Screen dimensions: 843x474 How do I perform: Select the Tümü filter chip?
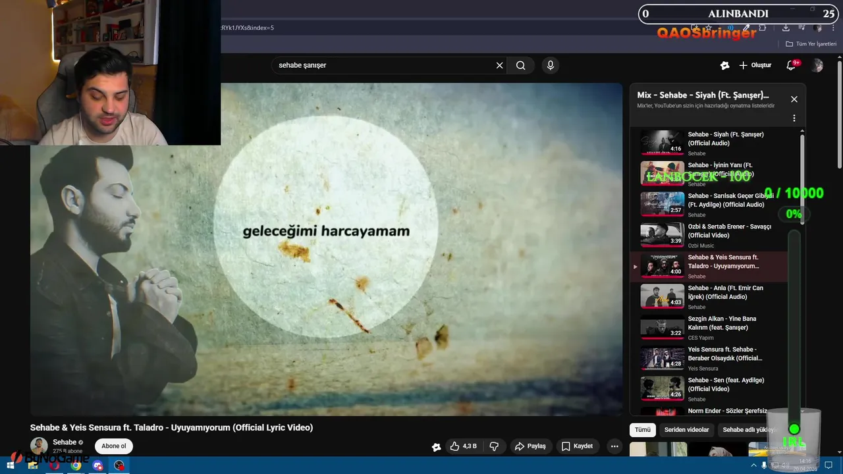[642, 430]
